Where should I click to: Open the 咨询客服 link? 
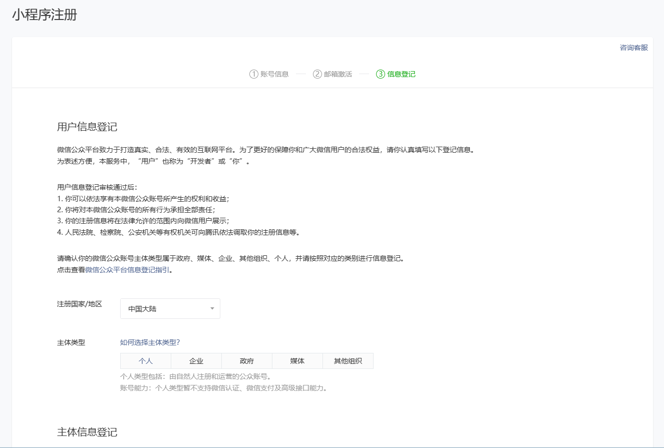[633, 48]
